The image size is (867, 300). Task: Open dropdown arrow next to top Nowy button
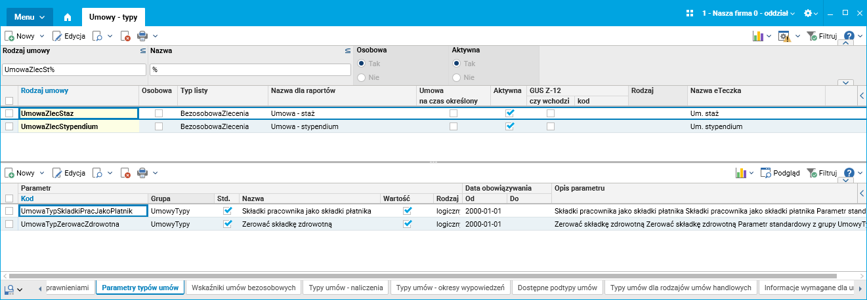pos(42,36)
